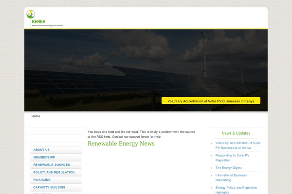292x194 pixels.
Task: Open CAPACITY BUILDING menu item
Action: click(56, 188)
